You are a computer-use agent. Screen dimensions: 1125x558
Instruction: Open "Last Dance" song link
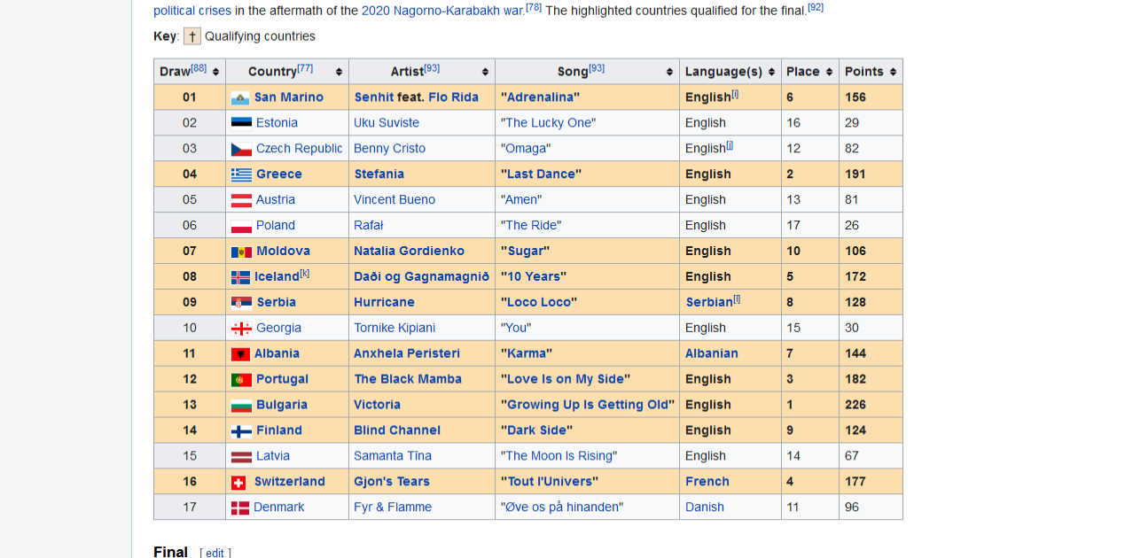point(541,174)
